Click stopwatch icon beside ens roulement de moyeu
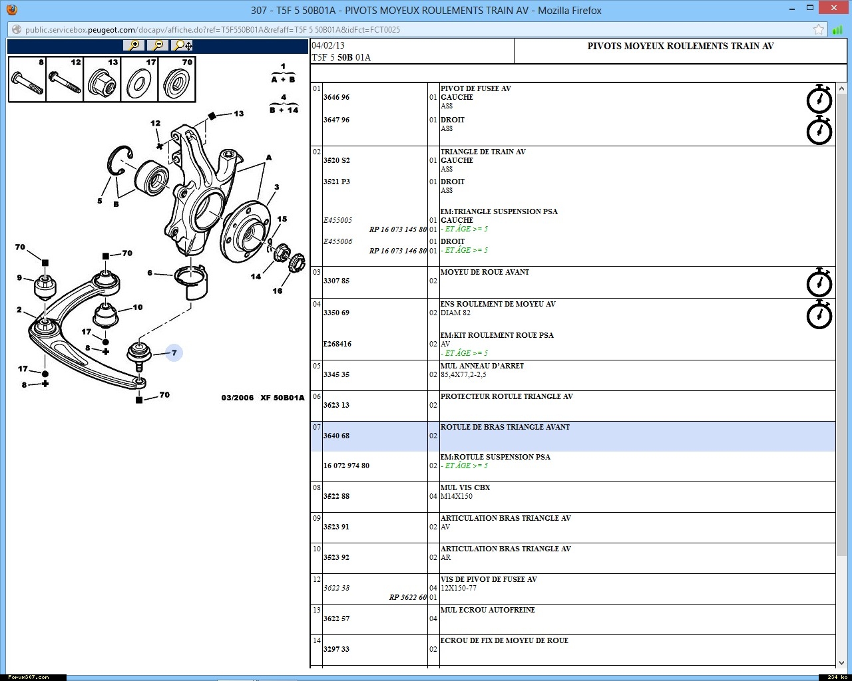The width and height of the screenshot is (852, 681). (819, 314)
